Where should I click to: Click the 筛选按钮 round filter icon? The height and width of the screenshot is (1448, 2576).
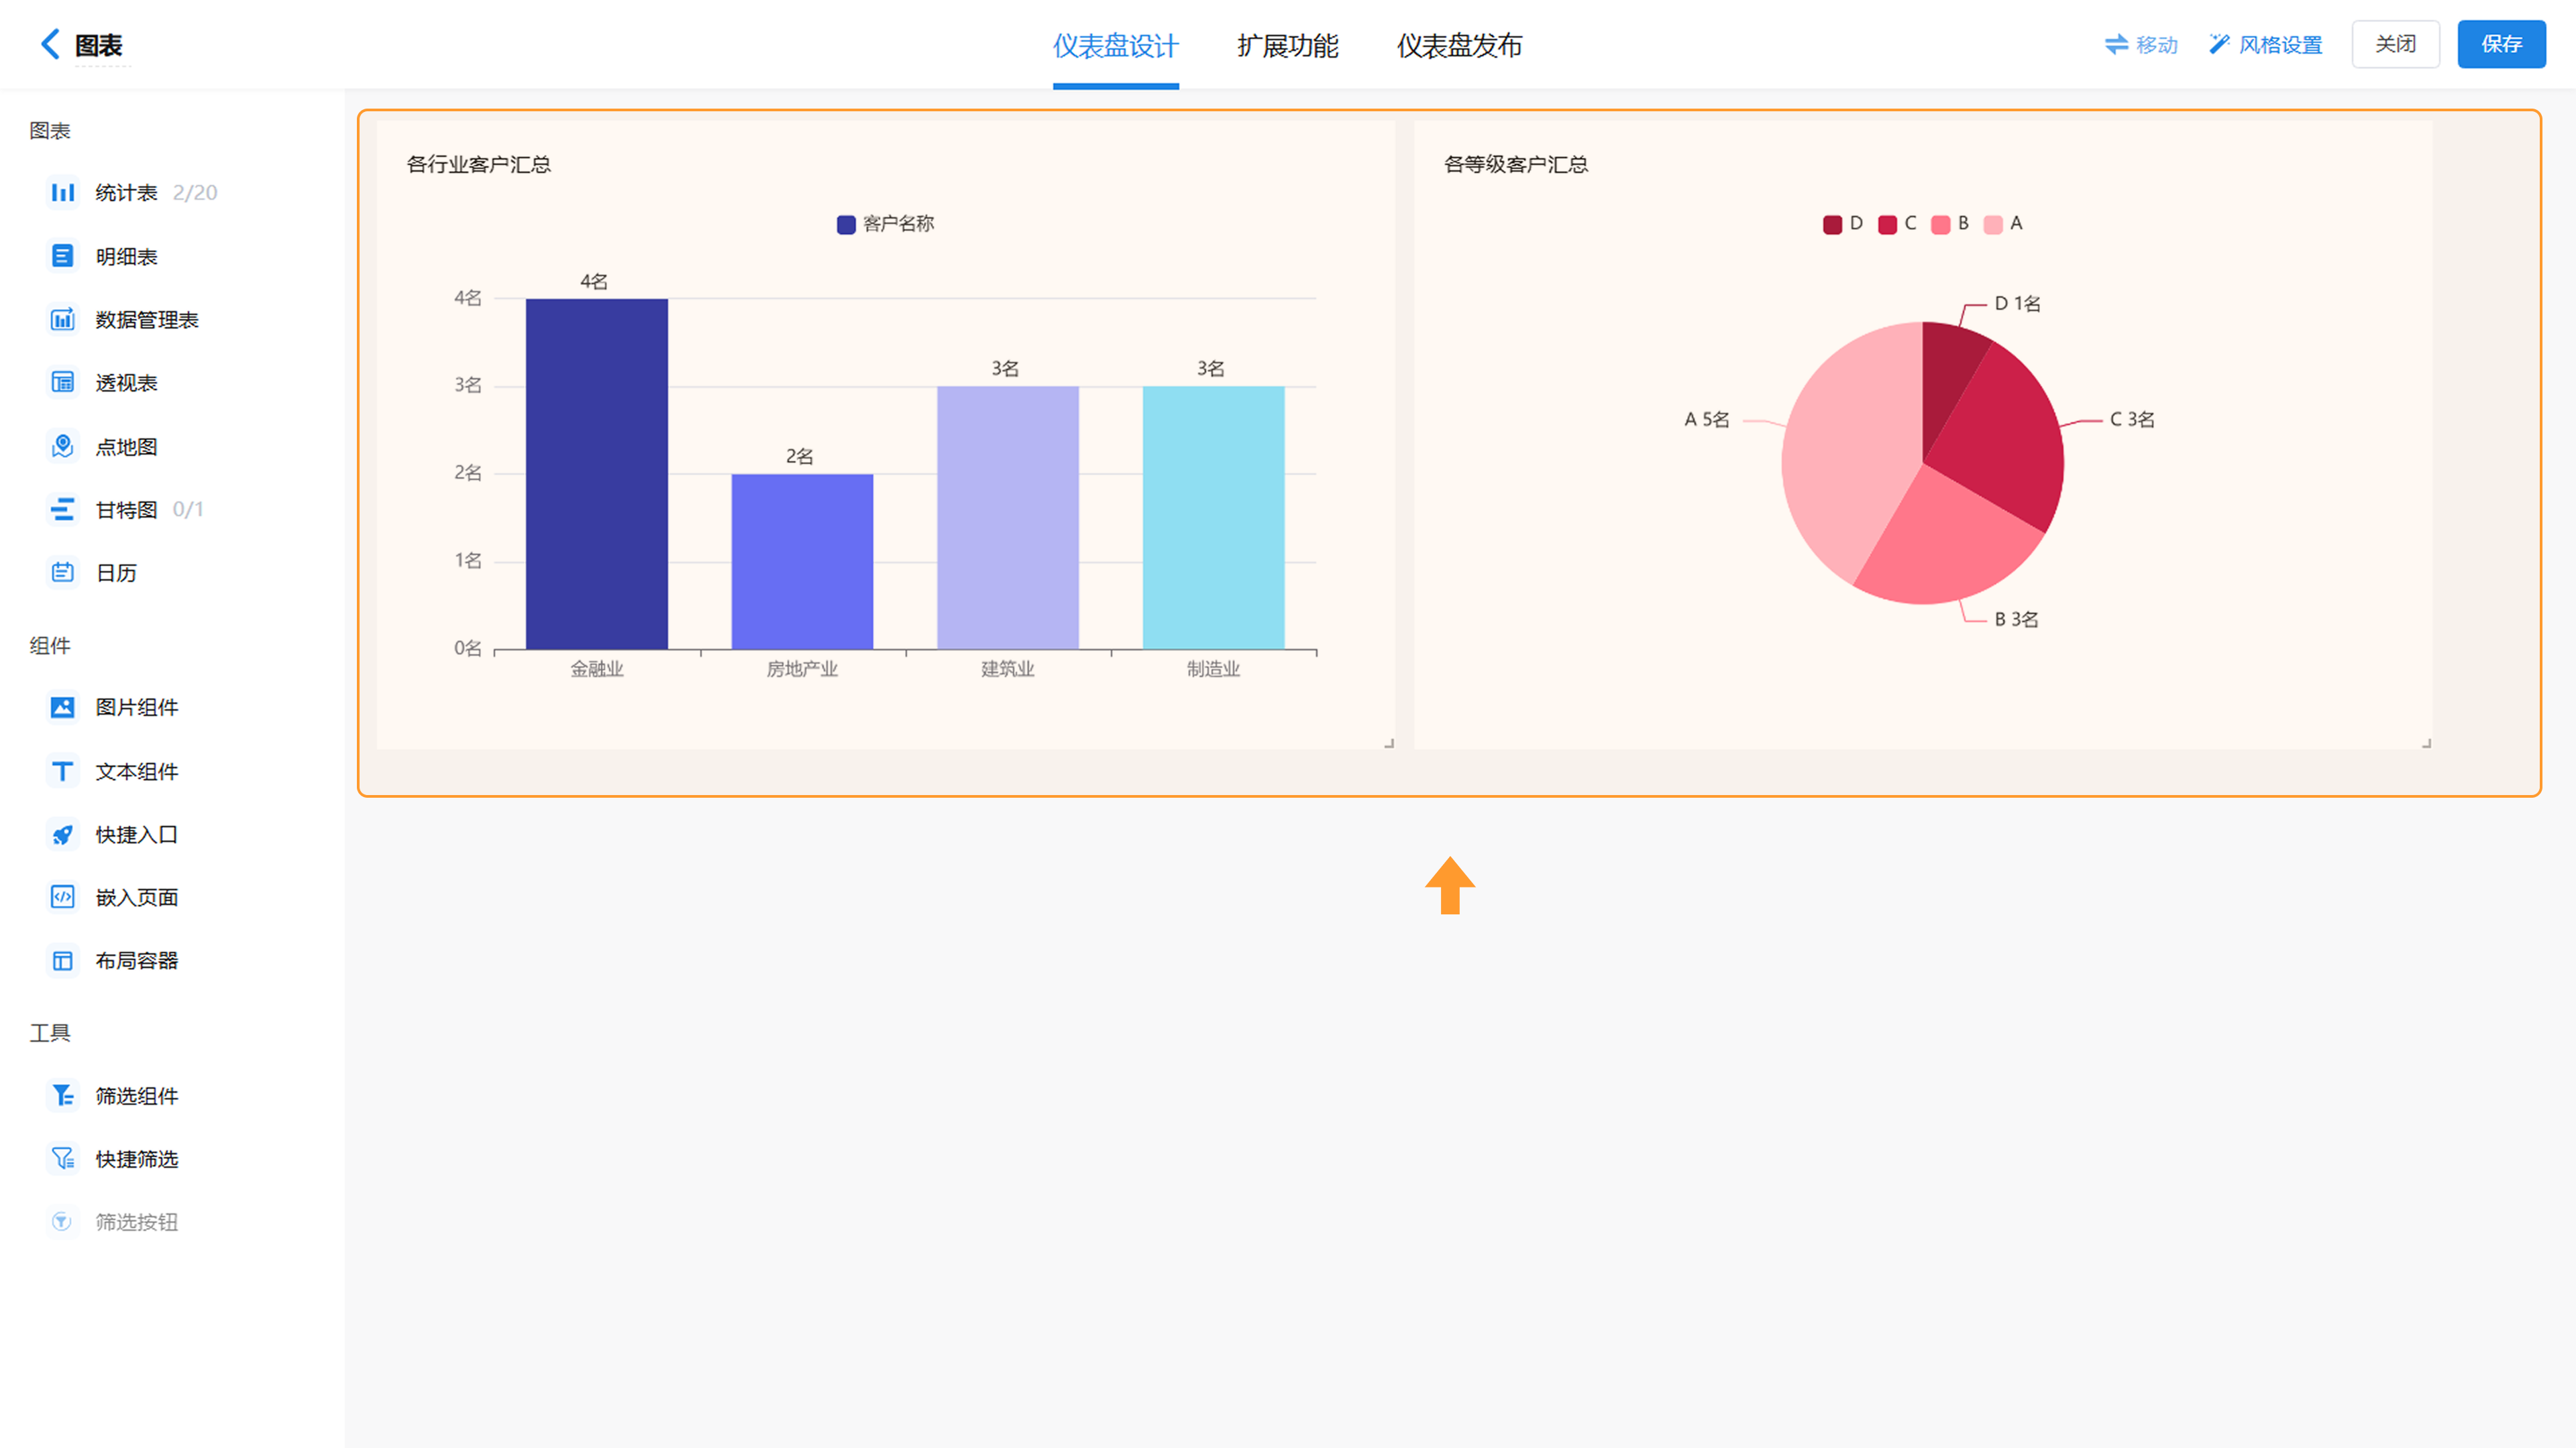click(x=62, y=1221)
